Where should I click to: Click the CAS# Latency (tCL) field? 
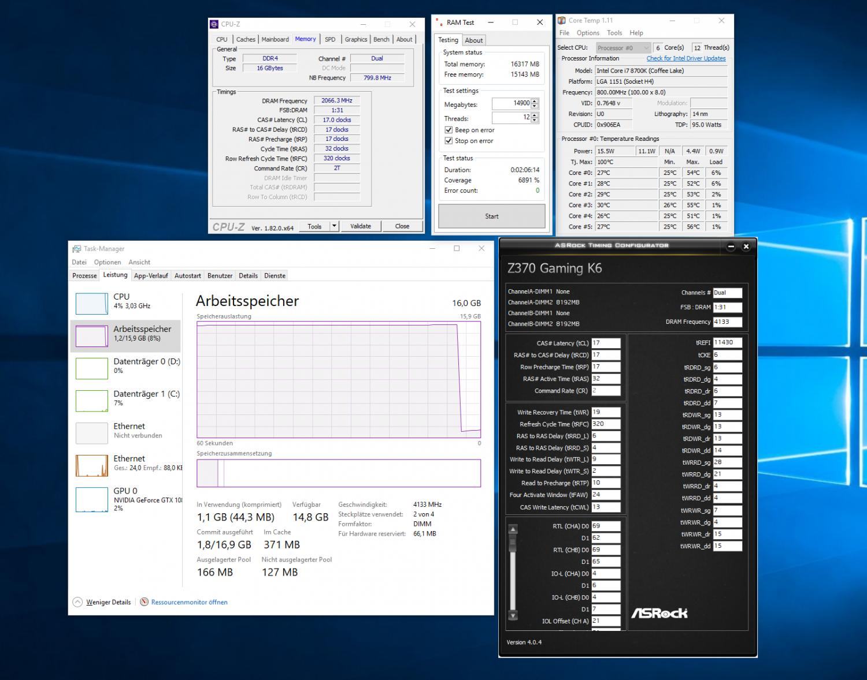pyautogui.click(x=606, y=343)
